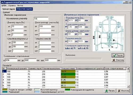Click allowed construction length field 125
Screen dimensions: 133x95
point(71,27)
